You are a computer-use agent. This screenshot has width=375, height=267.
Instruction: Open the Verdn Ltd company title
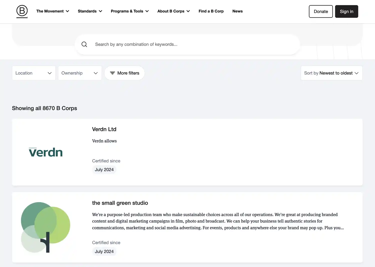pos(104,129)
